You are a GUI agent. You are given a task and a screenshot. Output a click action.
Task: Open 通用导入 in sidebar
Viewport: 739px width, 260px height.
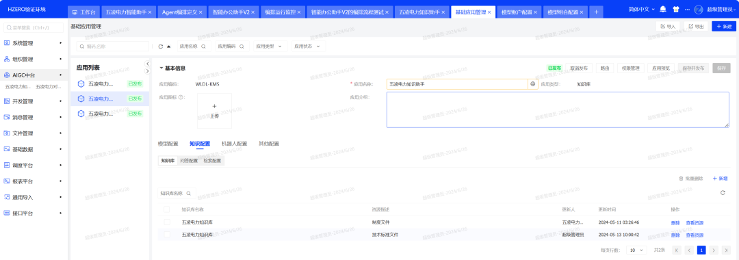click(x=34, y=197)
